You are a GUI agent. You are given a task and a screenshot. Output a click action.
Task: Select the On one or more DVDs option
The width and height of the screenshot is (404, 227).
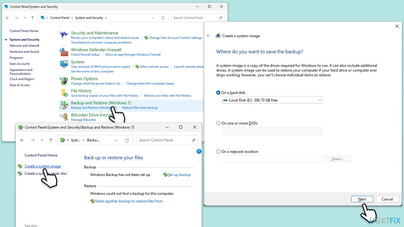pyautogui.click(x=218, y=123)
